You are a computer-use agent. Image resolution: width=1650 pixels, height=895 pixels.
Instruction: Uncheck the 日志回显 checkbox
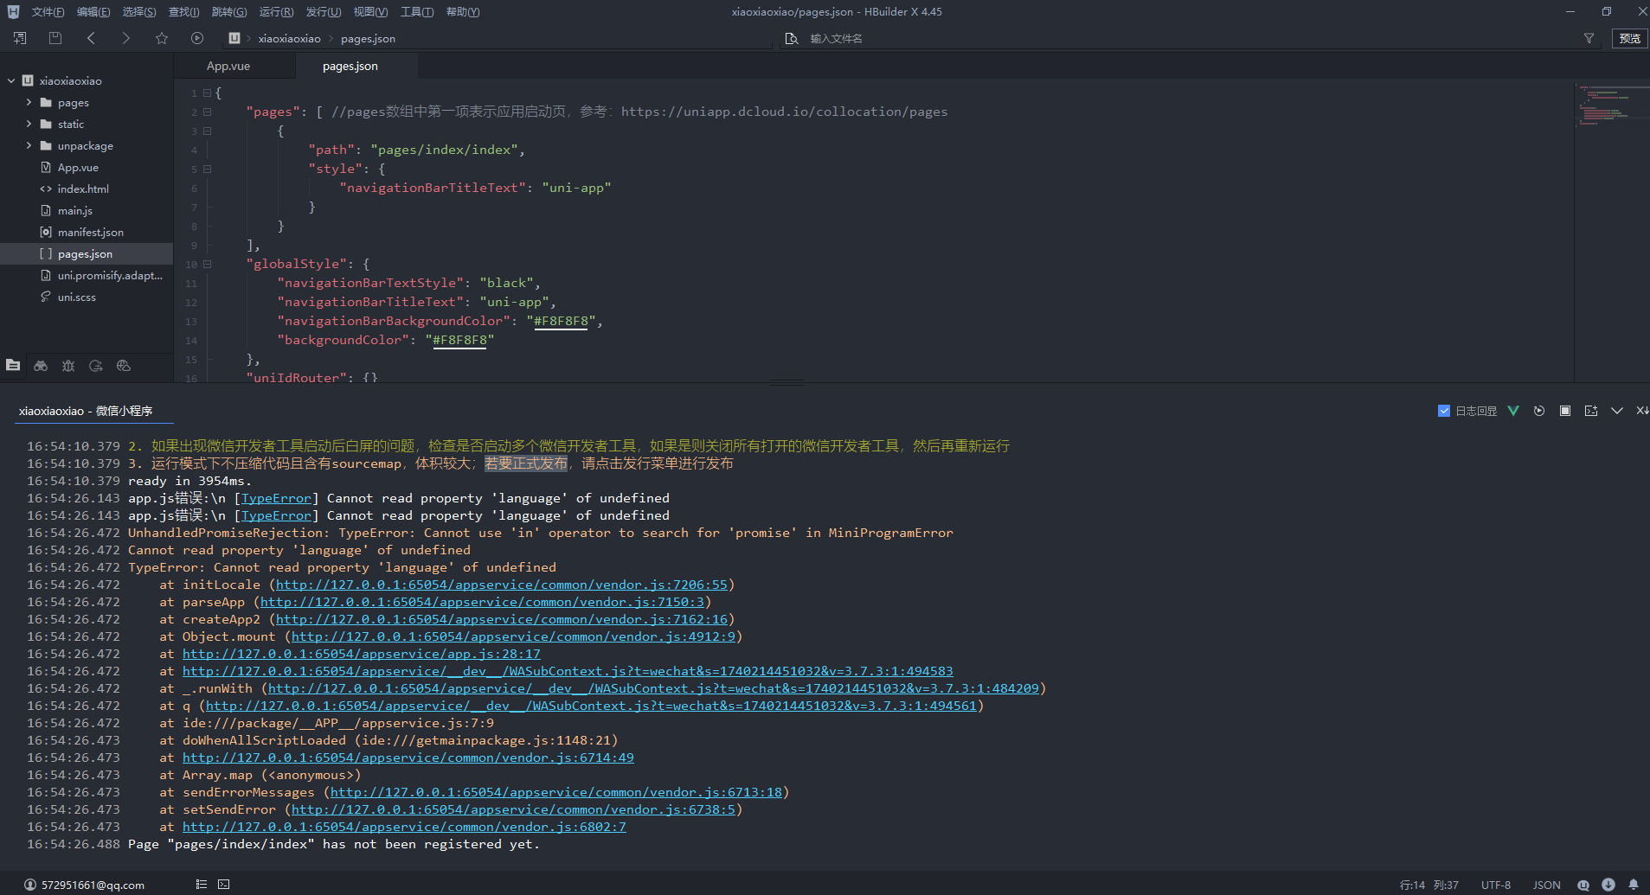1443,411
